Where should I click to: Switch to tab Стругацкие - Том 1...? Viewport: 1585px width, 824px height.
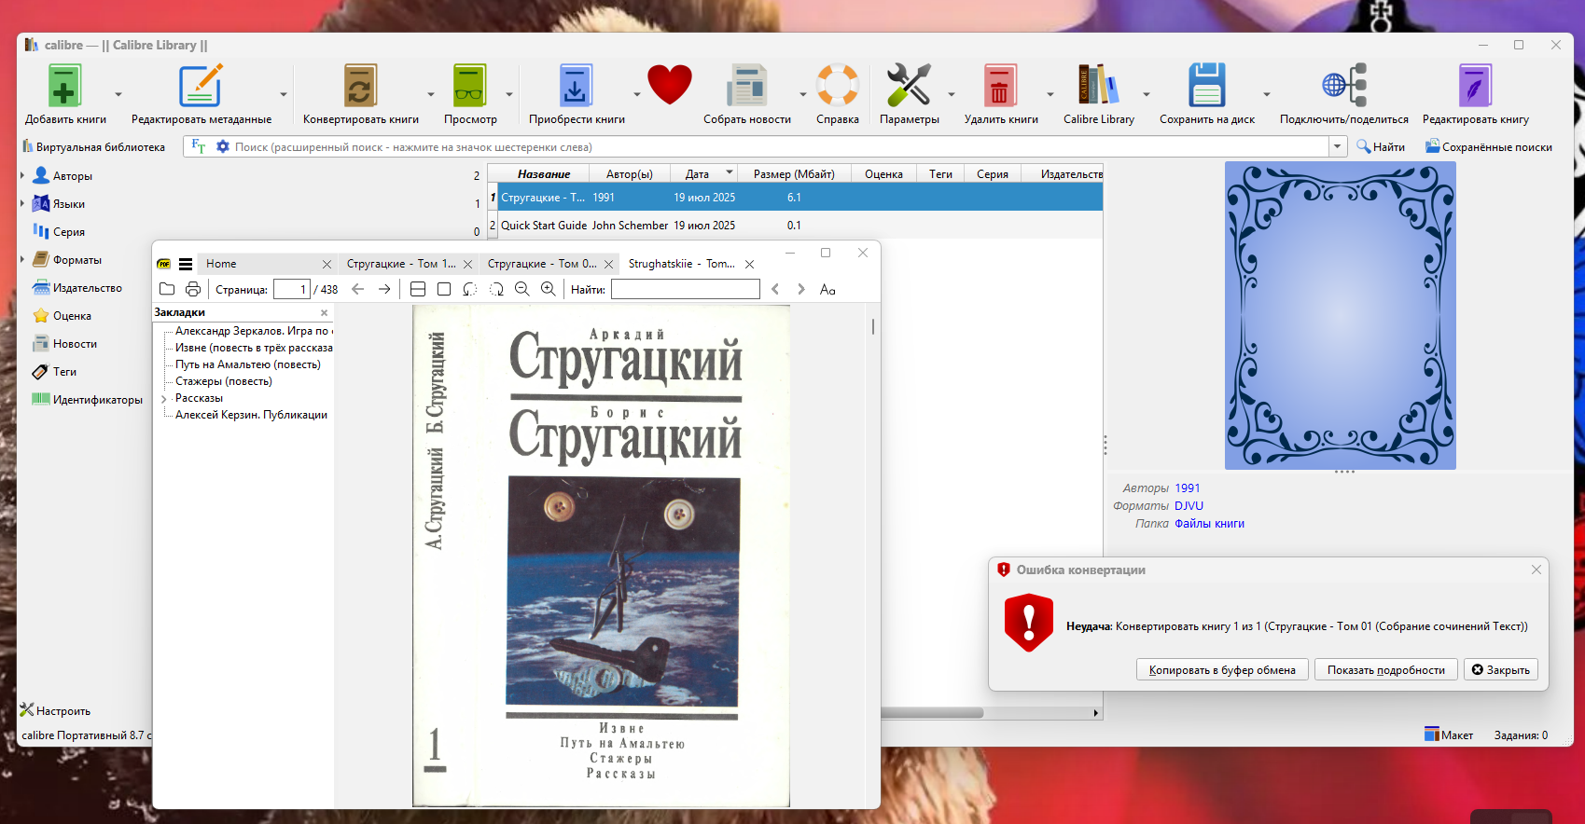pos(401,264)
